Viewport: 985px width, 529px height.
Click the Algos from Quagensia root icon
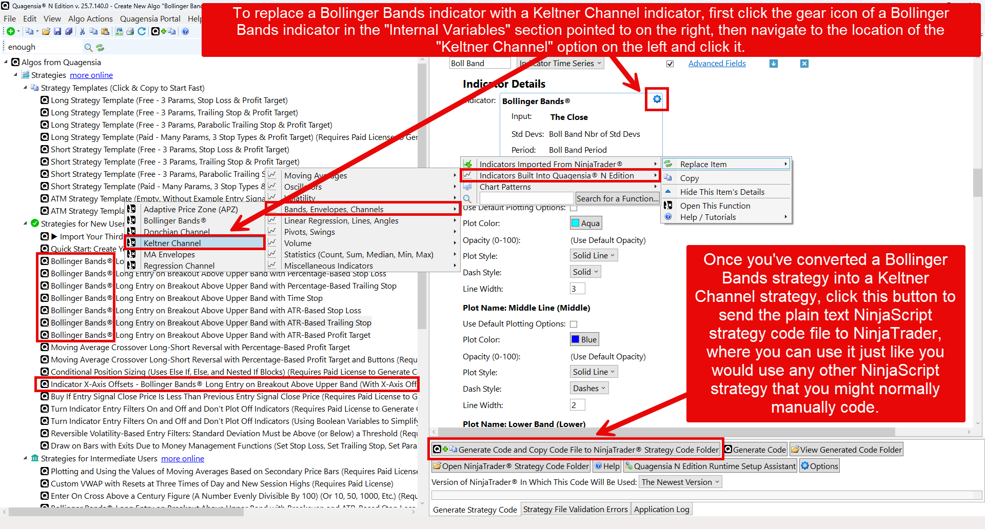click(x=15, y=62)
